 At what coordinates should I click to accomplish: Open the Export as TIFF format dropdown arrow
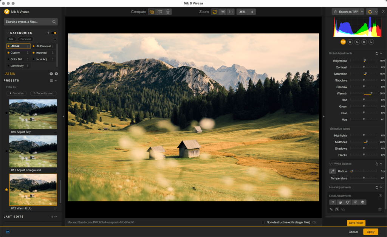362,12
